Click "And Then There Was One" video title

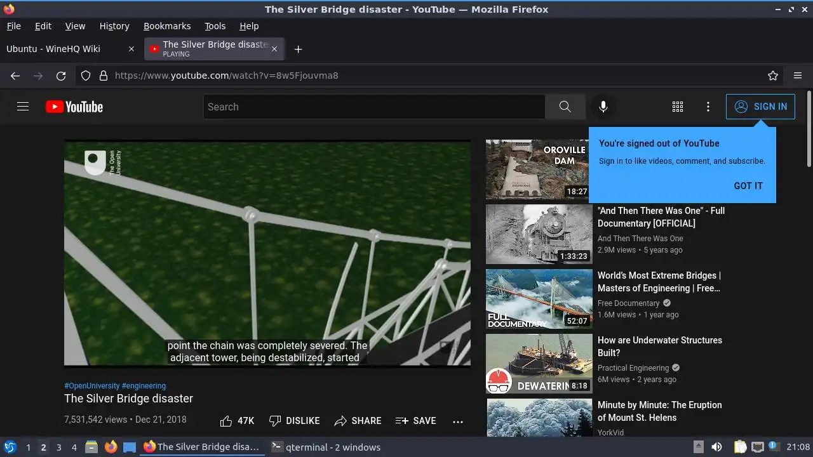661,217
